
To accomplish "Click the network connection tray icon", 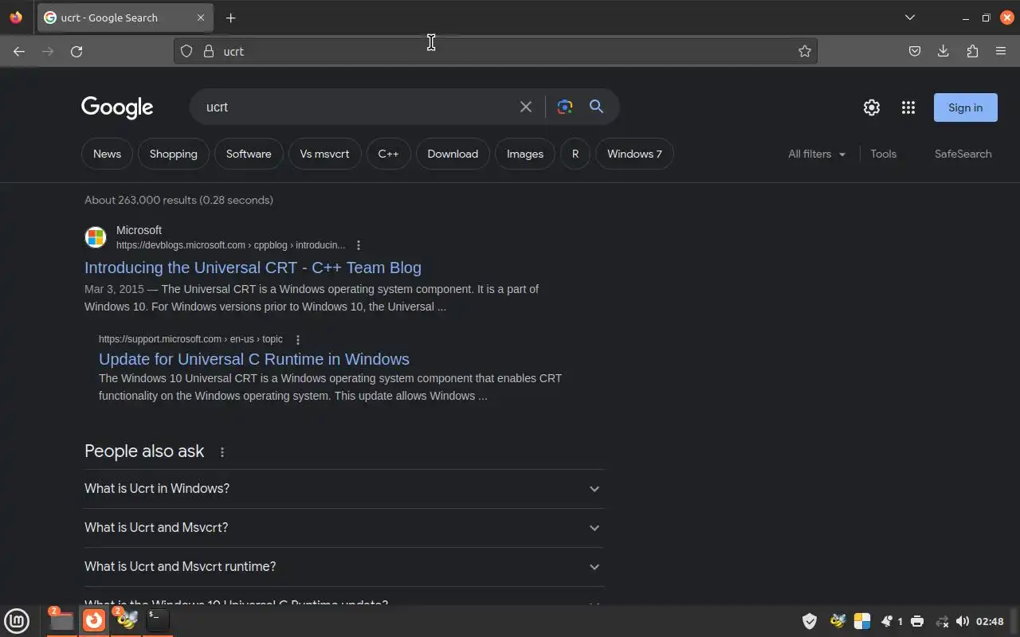I will (x=942, y=621).
